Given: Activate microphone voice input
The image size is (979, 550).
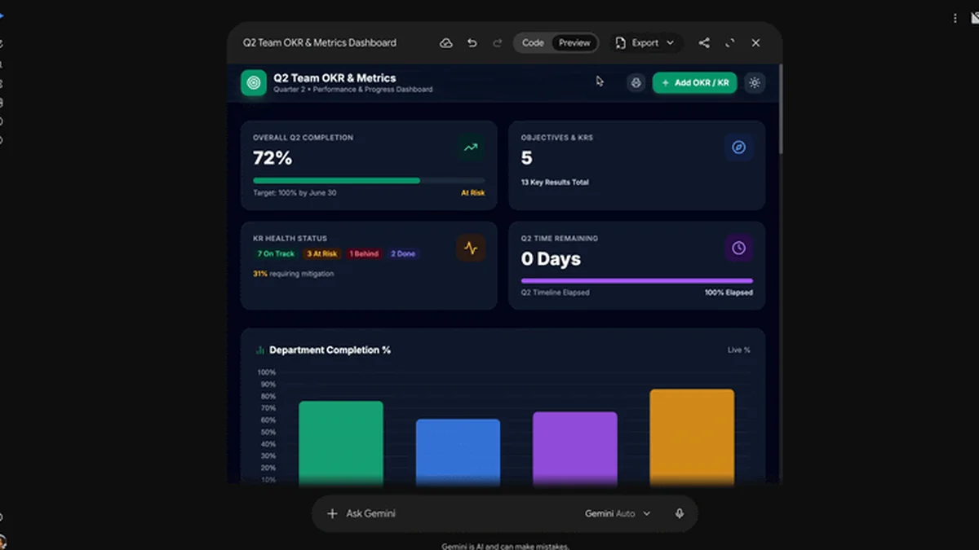Looking at the screenshot, I should pyautogui.click(x=680, y=514).
